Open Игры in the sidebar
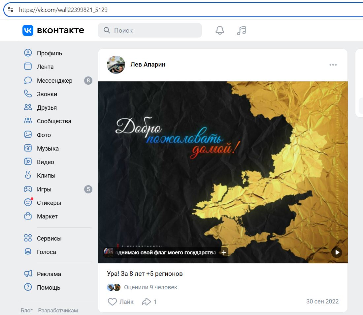 44,189
